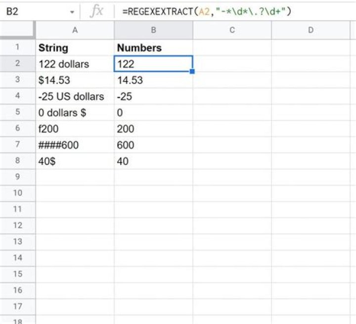Screen dimensions: 356x324
Task: Select row 7 header
Action: [x=17, y=145]
